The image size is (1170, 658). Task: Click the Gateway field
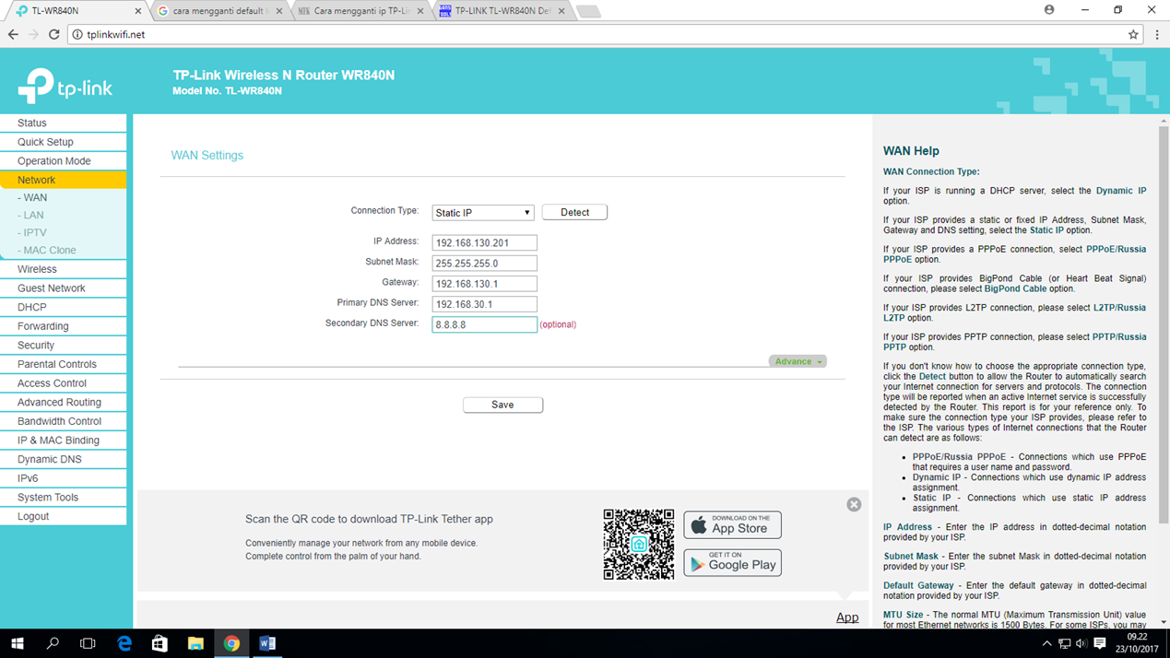(484, 283)
